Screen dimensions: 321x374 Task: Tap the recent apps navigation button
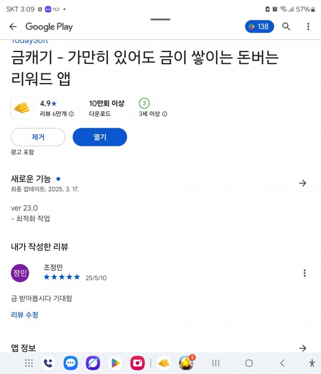click(x=216, y=363)
